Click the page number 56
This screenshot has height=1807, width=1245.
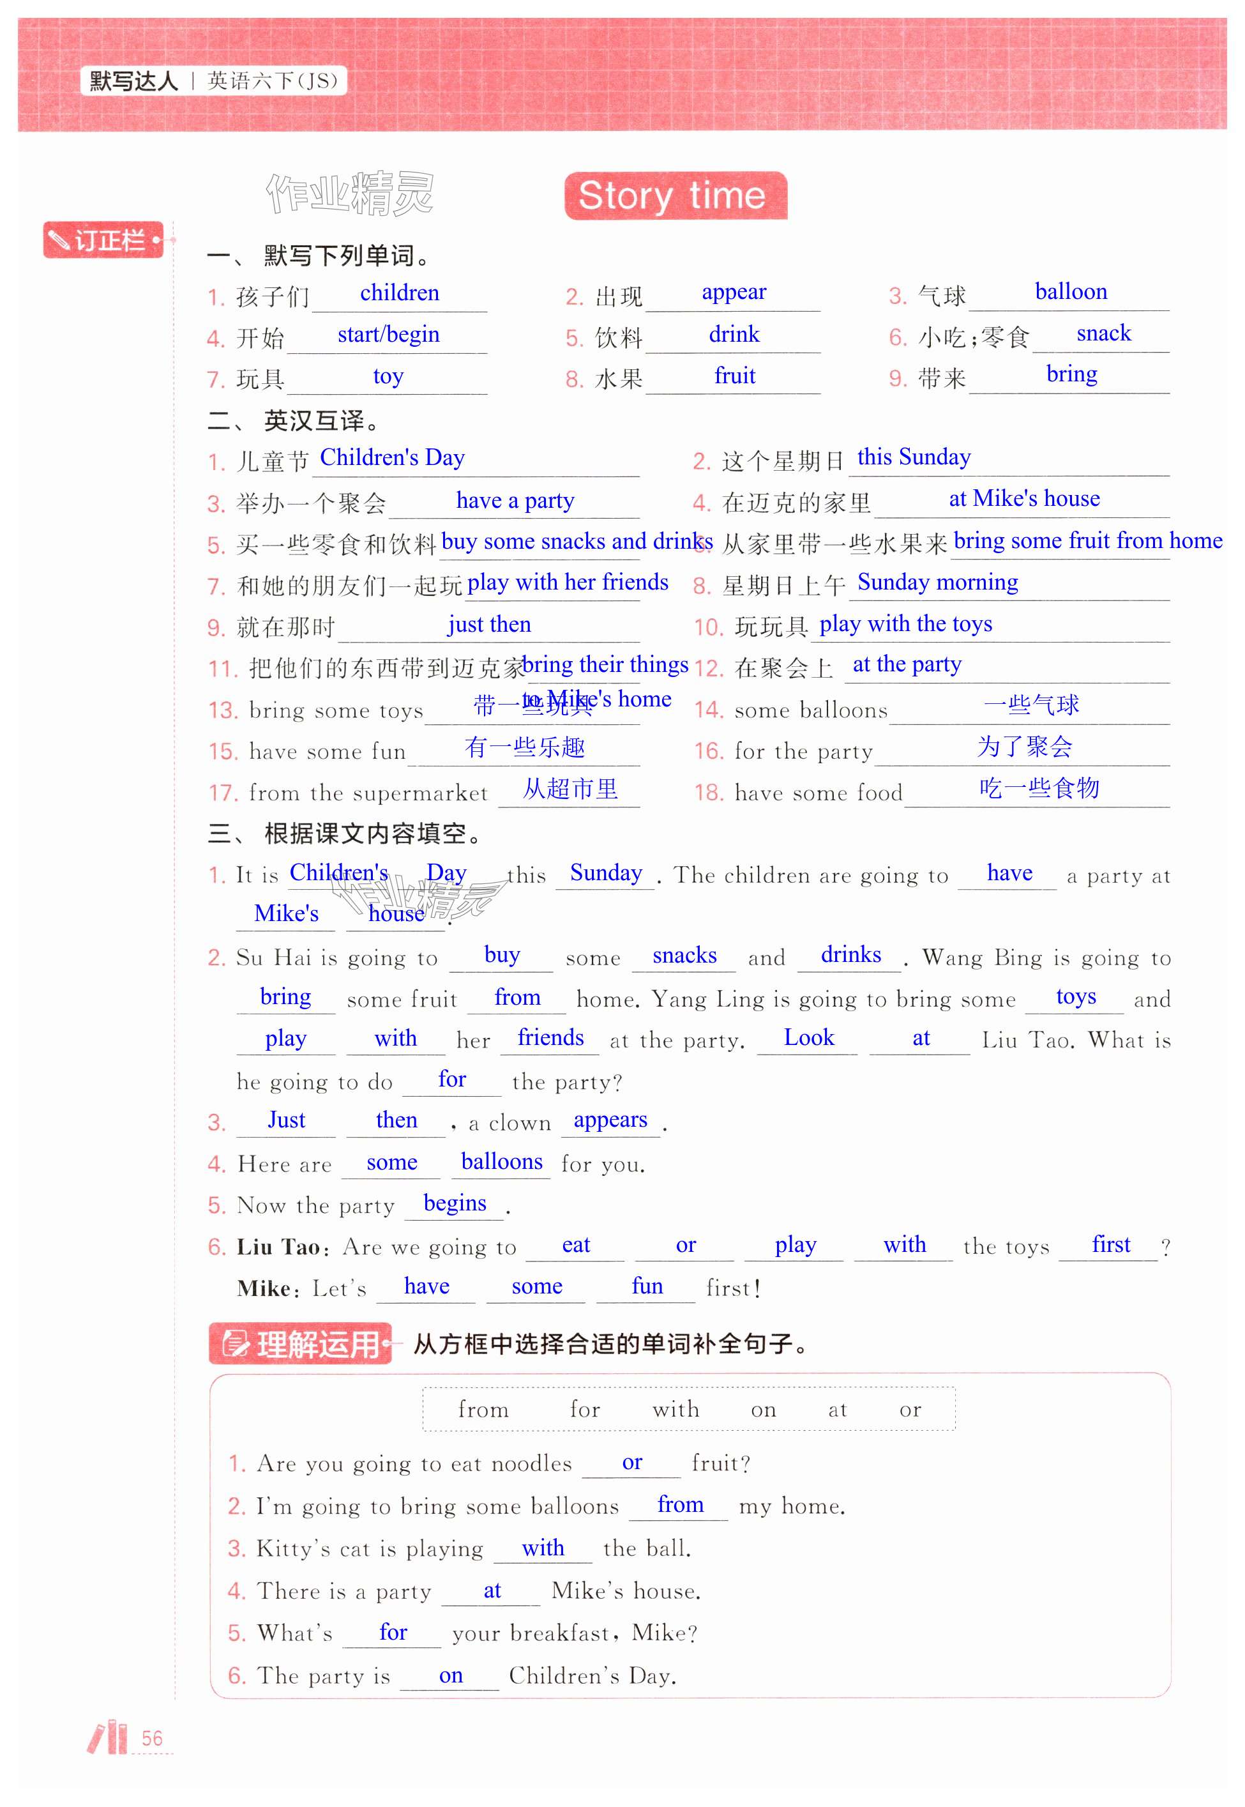pyautogui.click(x=152, y=1739)
